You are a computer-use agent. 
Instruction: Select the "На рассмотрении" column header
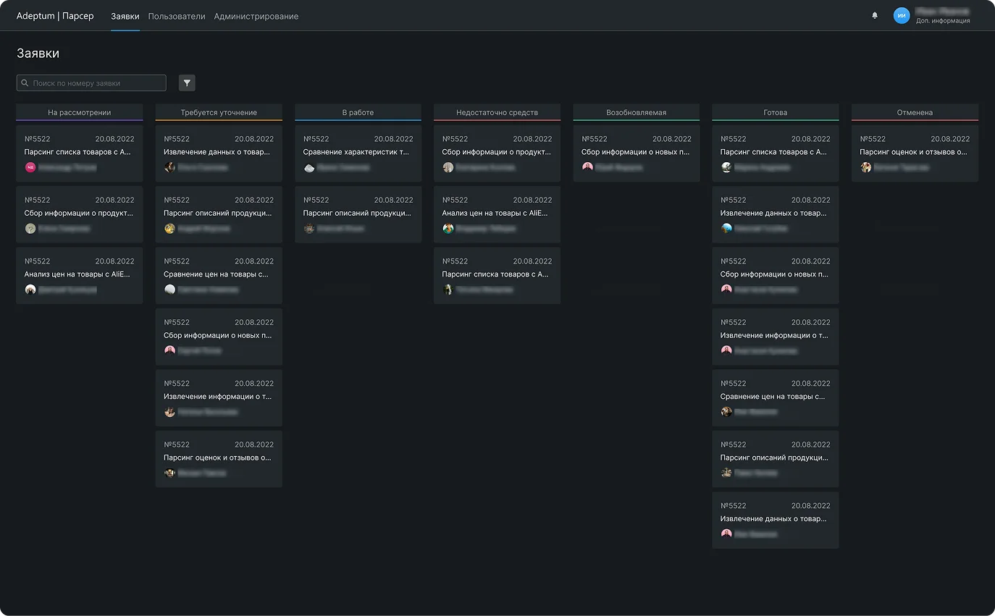pyautogui.click(x=80, y=112)
